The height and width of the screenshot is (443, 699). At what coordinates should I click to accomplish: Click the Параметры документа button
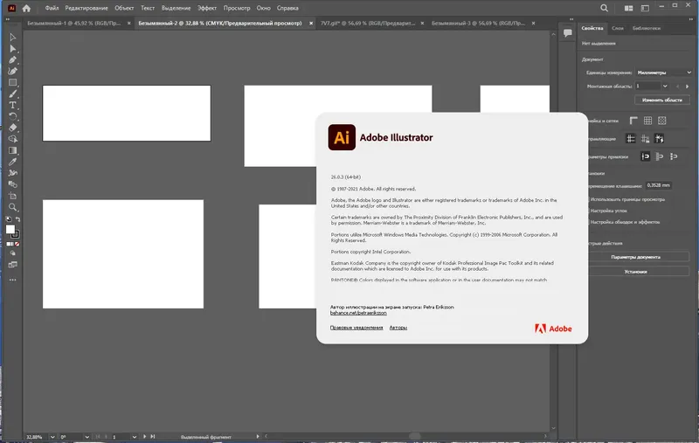(636, 257)
